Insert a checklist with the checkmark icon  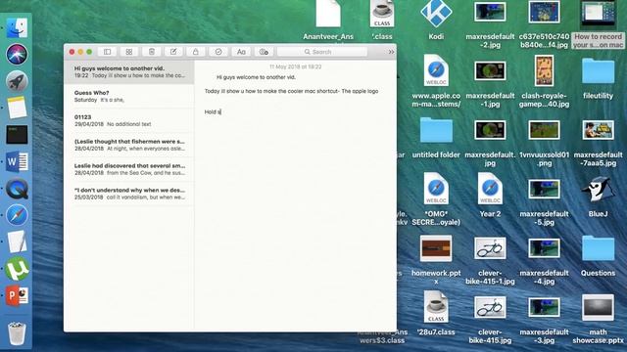pyautogui.click(x=218, y=52)
